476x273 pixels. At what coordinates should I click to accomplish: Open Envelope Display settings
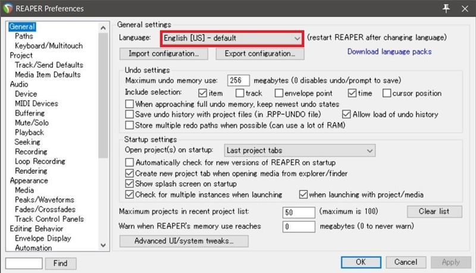click(43, 239)
